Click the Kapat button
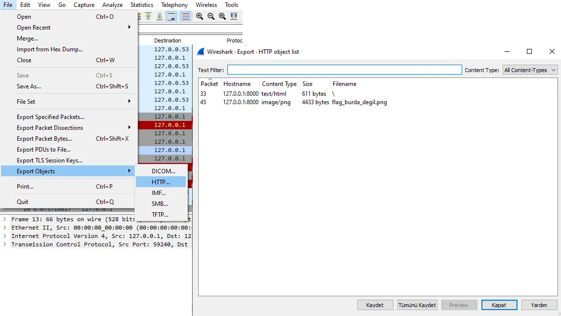The height and width of the screenshot is (316, 561). tap(499, 305)
